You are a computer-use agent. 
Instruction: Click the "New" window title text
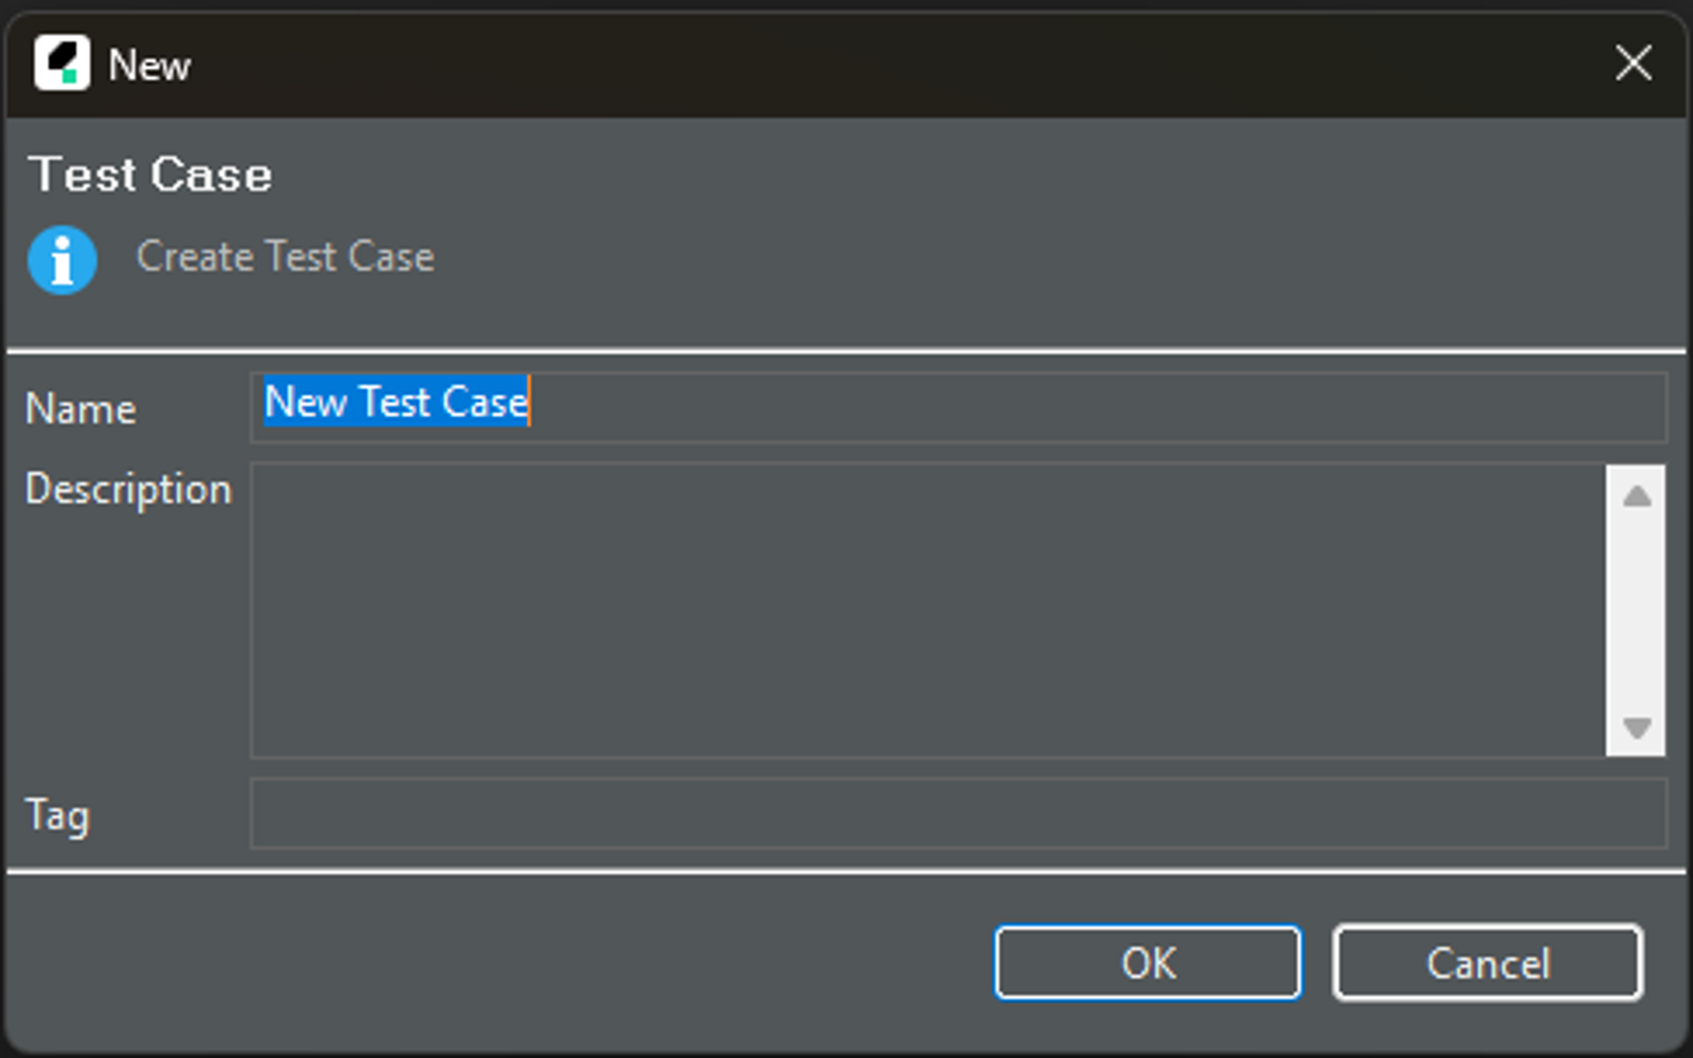[x=149, y=65]
